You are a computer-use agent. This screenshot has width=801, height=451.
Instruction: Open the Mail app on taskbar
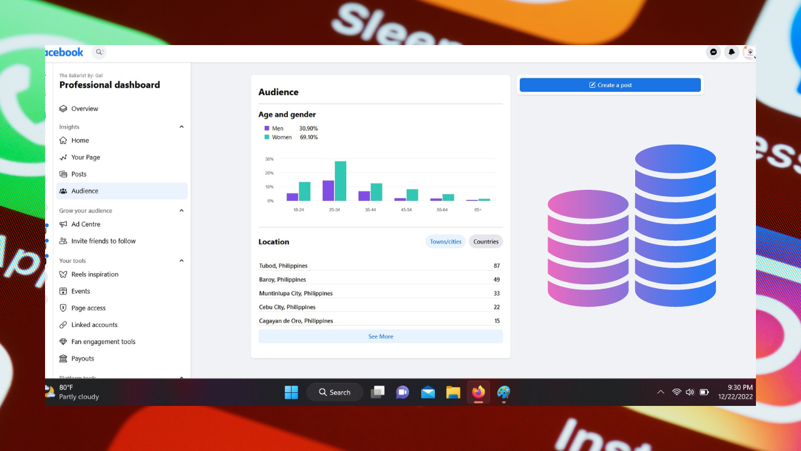coord(428,392)
